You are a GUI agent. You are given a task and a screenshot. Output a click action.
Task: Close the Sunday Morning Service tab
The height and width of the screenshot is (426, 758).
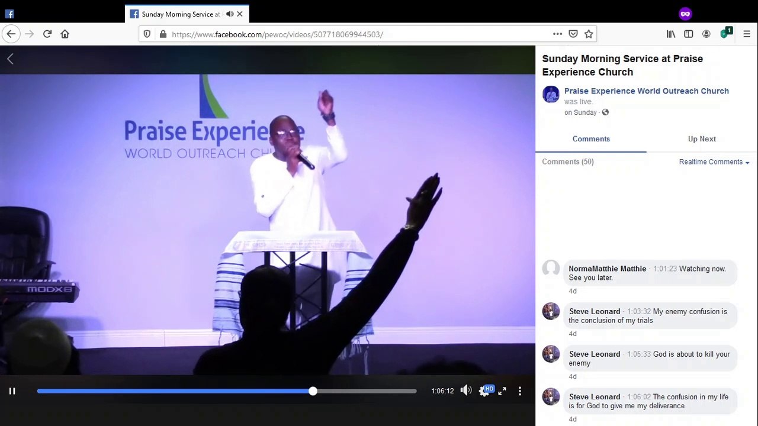tap(240, 14)
